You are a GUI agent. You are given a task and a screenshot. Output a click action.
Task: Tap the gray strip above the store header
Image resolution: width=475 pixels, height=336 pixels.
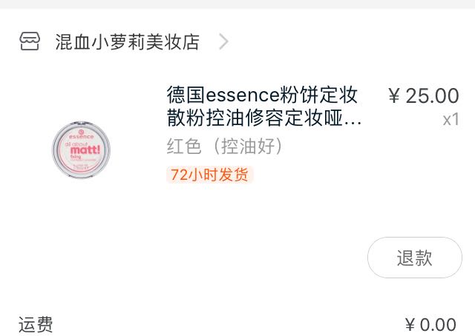(237, 4)
